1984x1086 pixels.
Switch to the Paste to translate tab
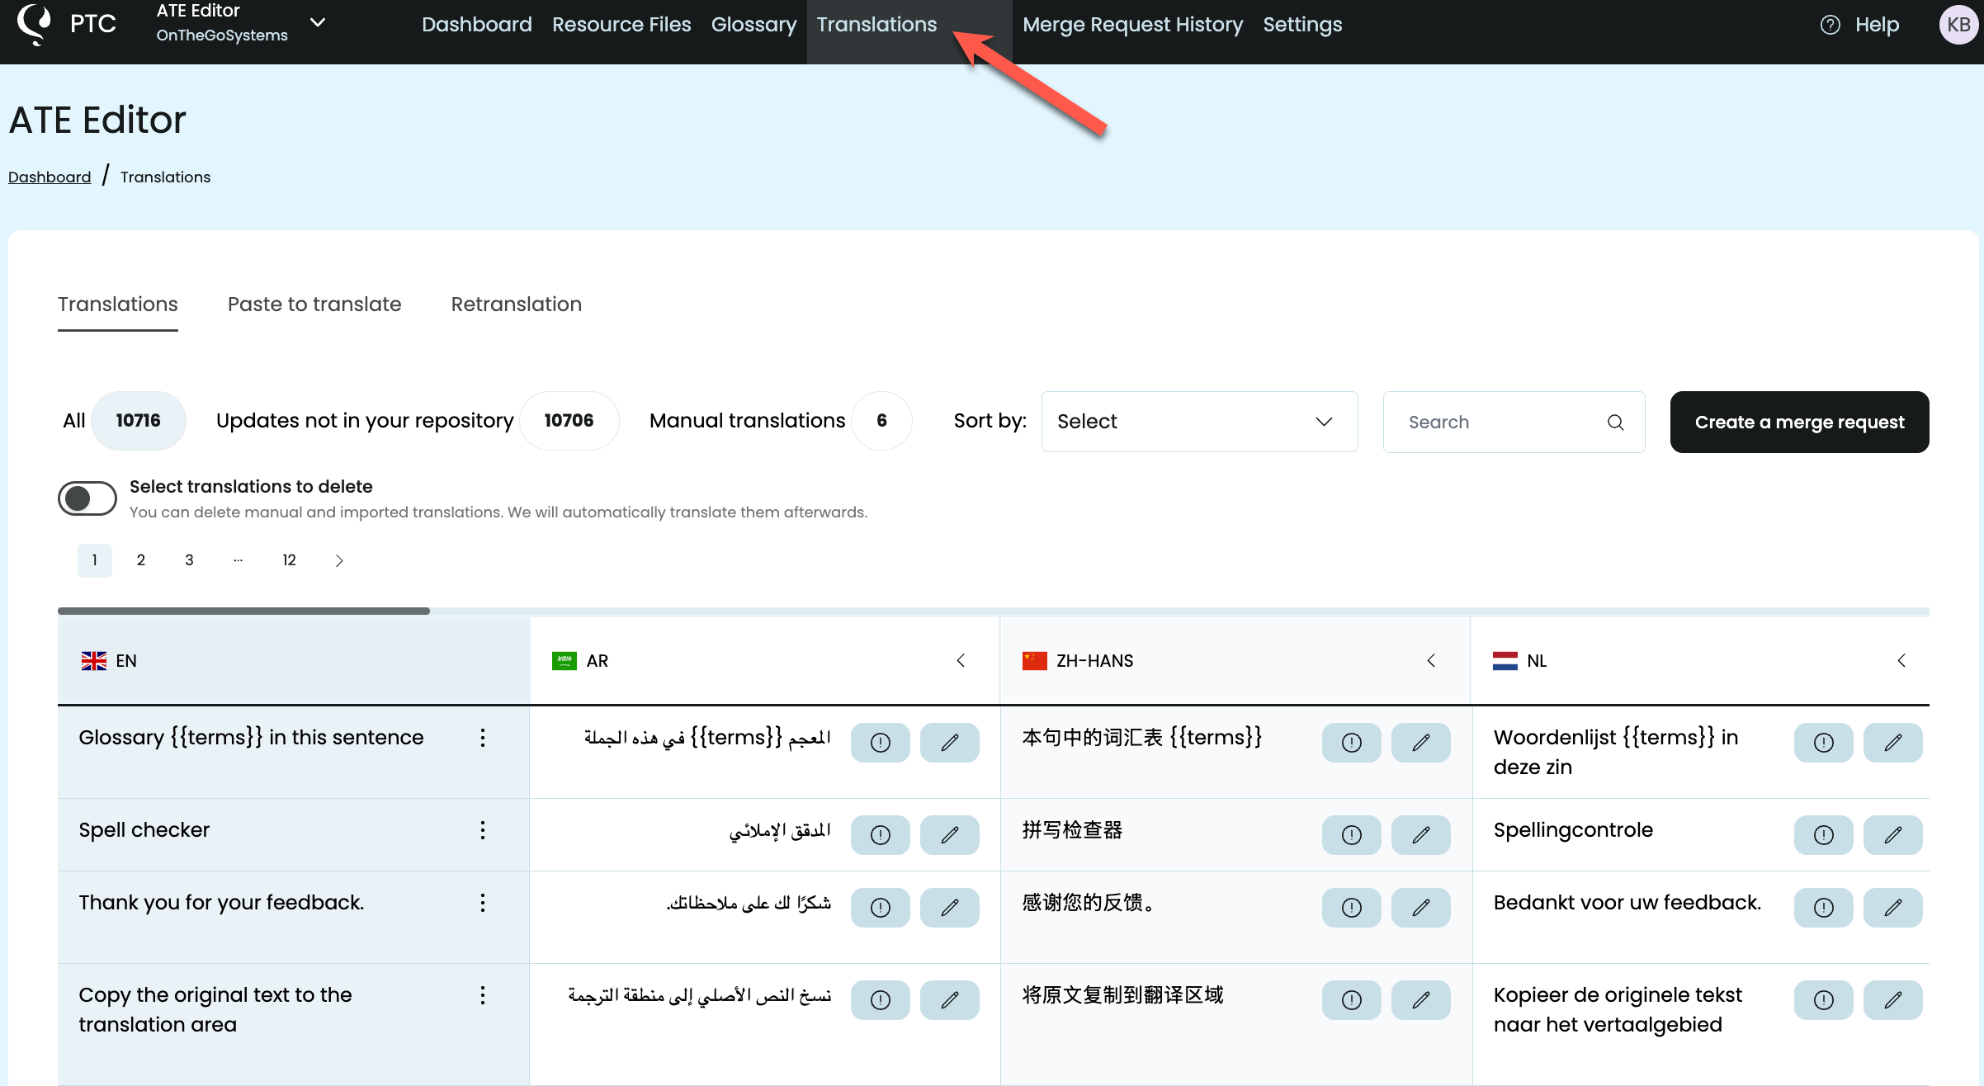coord(314,305)
